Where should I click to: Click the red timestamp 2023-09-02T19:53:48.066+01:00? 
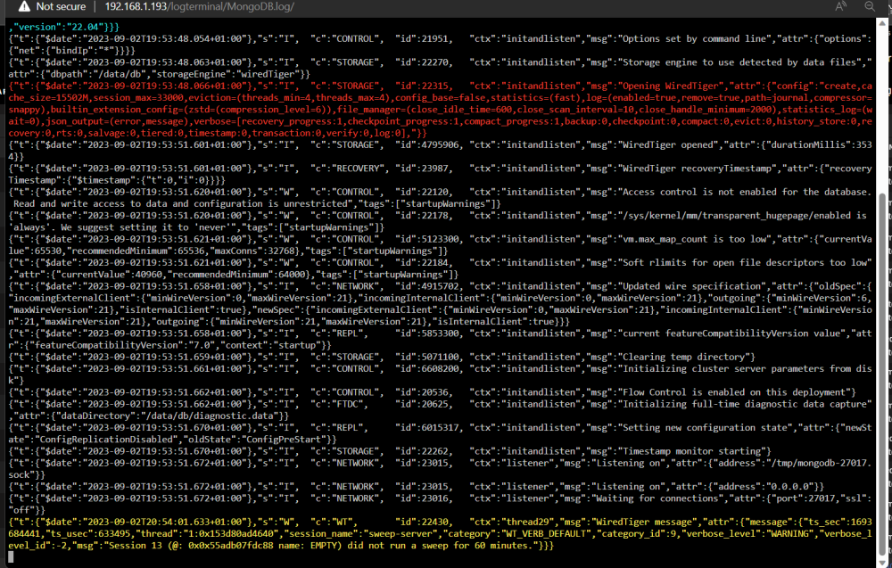(166, 86)
